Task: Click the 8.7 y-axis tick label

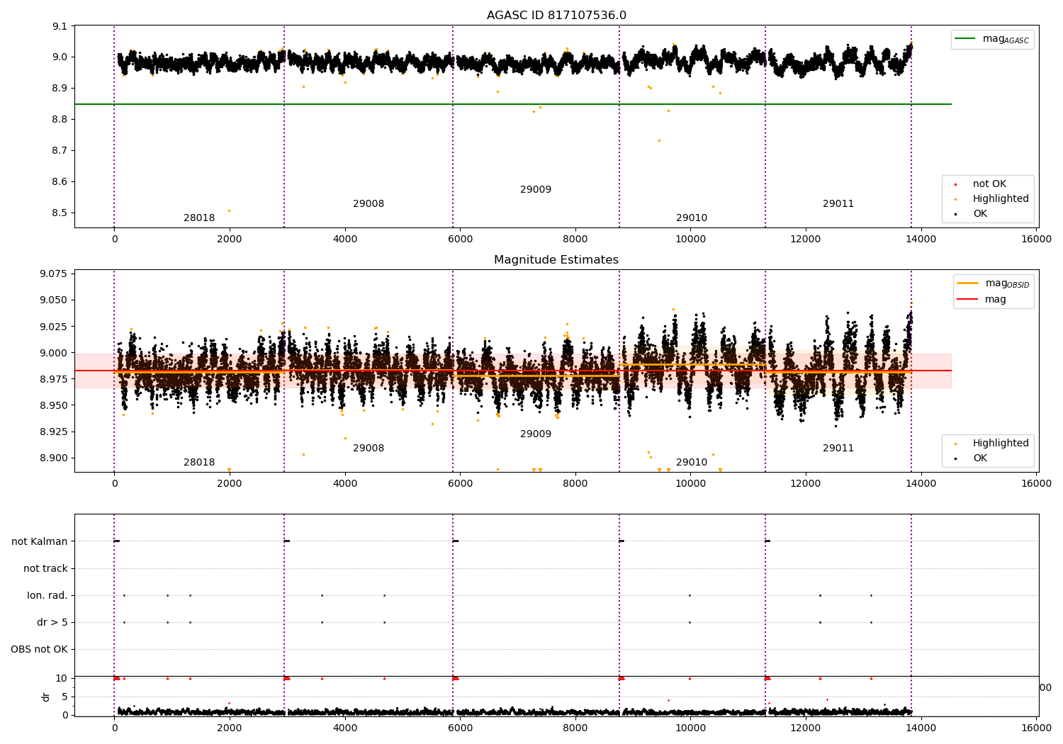Action: (x=60, y=151)
